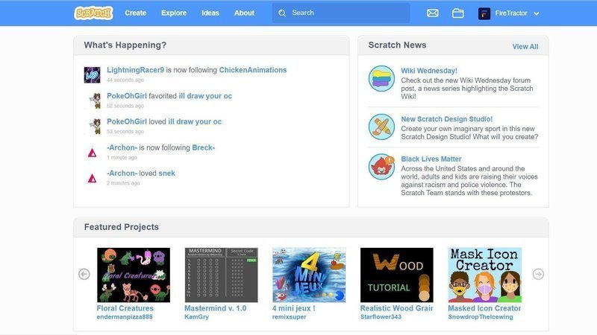Open LightningRacer9's profile link
Screen dimensions: 597x335
(x=135, y=70)
